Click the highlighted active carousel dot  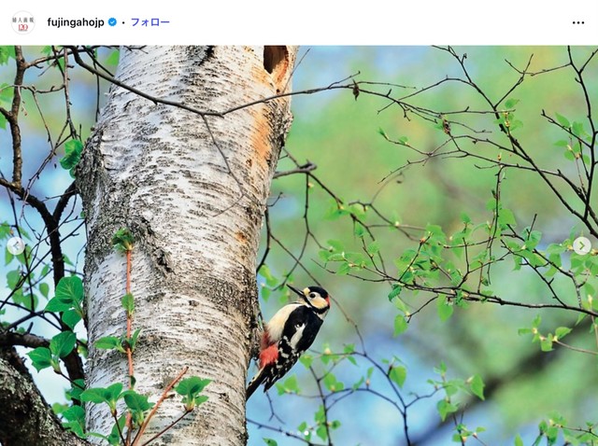[306, 434]
